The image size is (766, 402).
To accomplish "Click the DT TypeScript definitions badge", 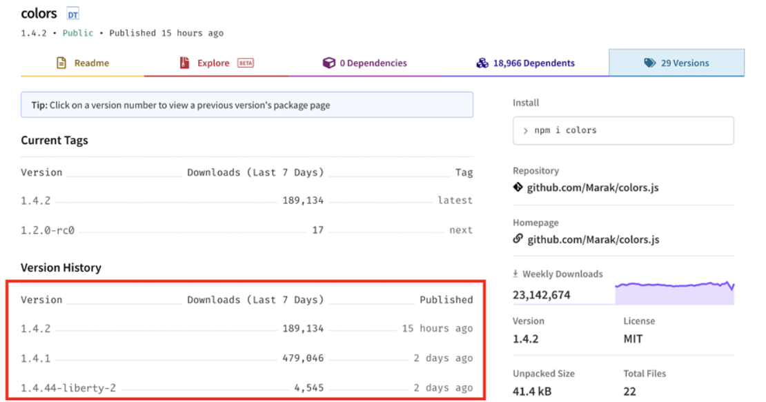I will [x=72, y=14].
